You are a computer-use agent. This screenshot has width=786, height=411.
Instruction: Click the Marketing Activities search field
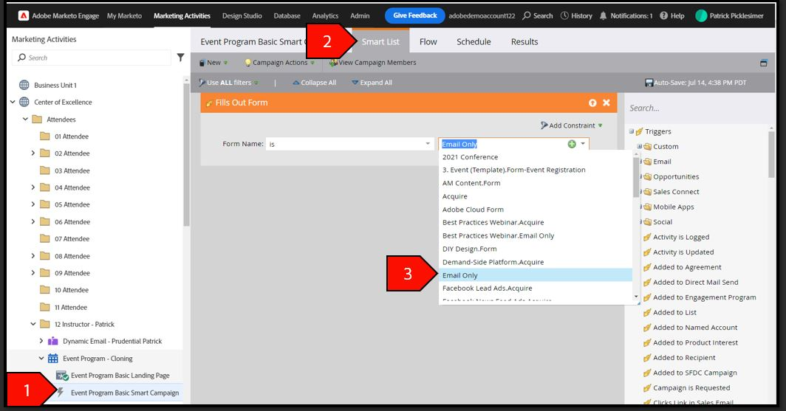click(92, 58)
